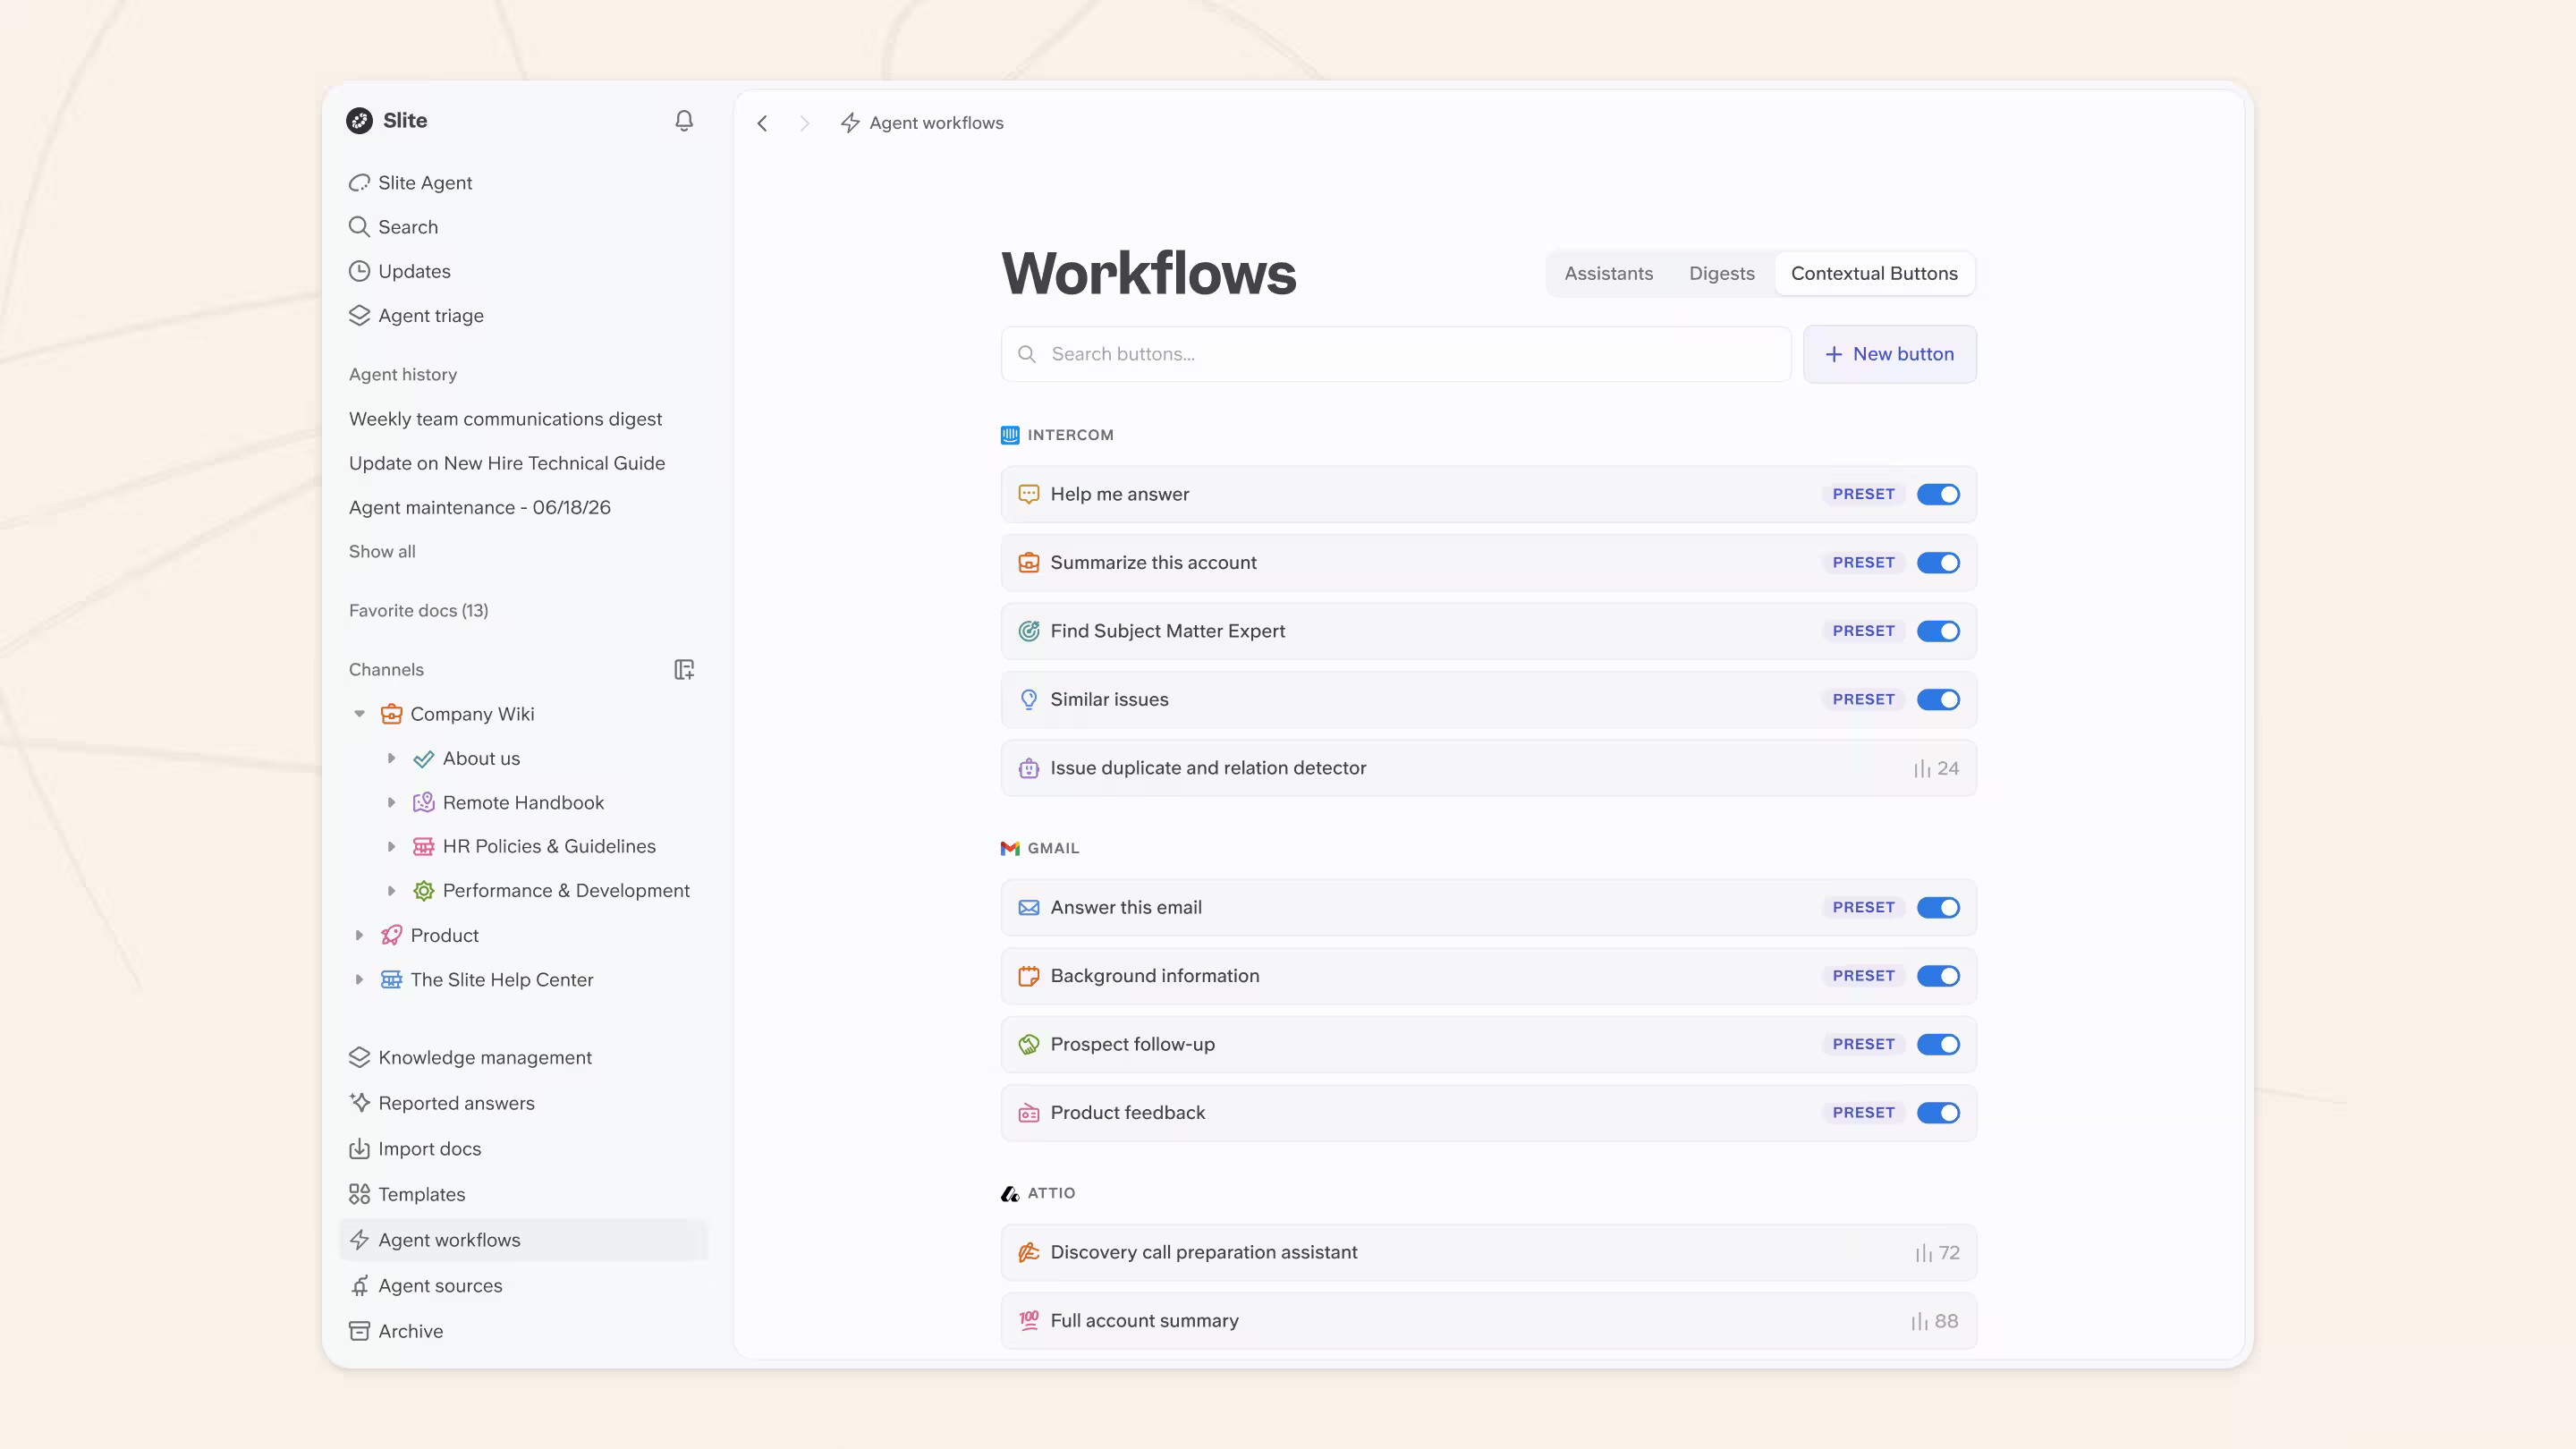The height and width of the screenshot is (1449, 2576).
Task: Go back with the left arrow
Action: point(762,123)
